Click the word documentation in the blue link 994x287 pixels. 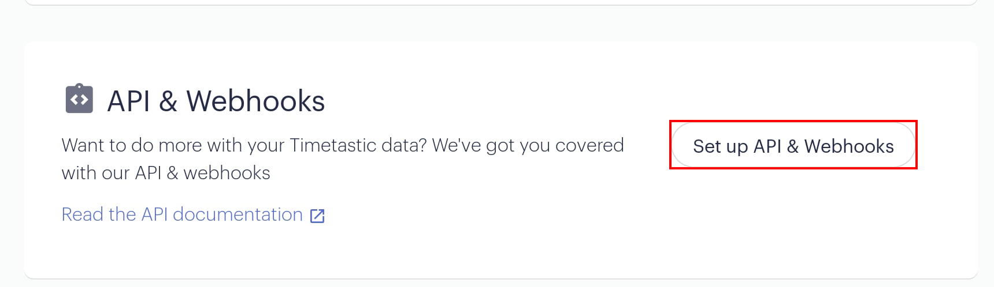point(238,214)
